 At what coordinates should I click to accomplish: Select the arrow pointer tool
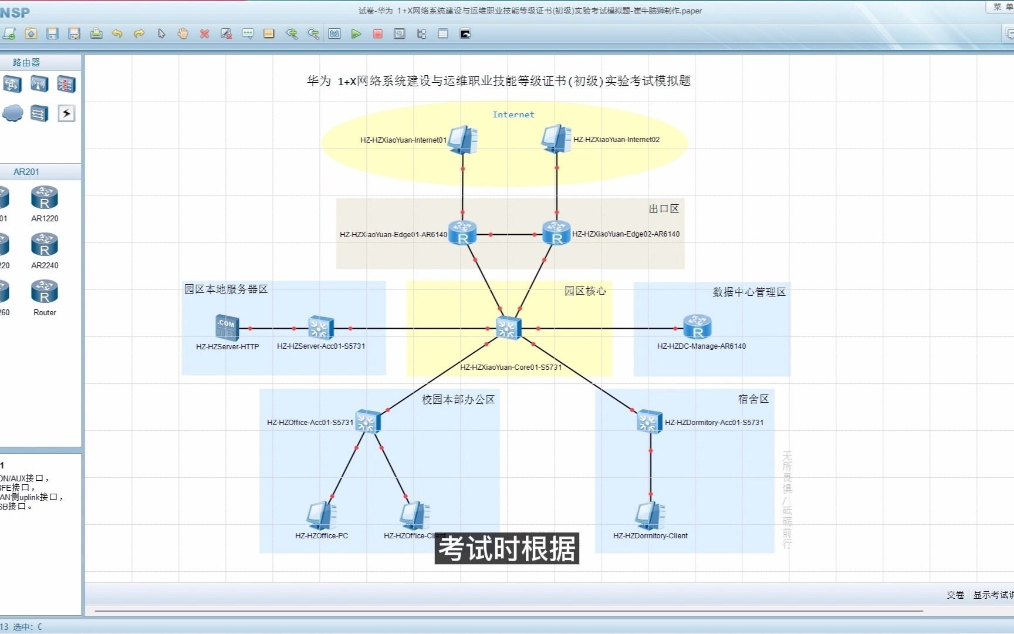pyautogui.click(x=161, y=33)
